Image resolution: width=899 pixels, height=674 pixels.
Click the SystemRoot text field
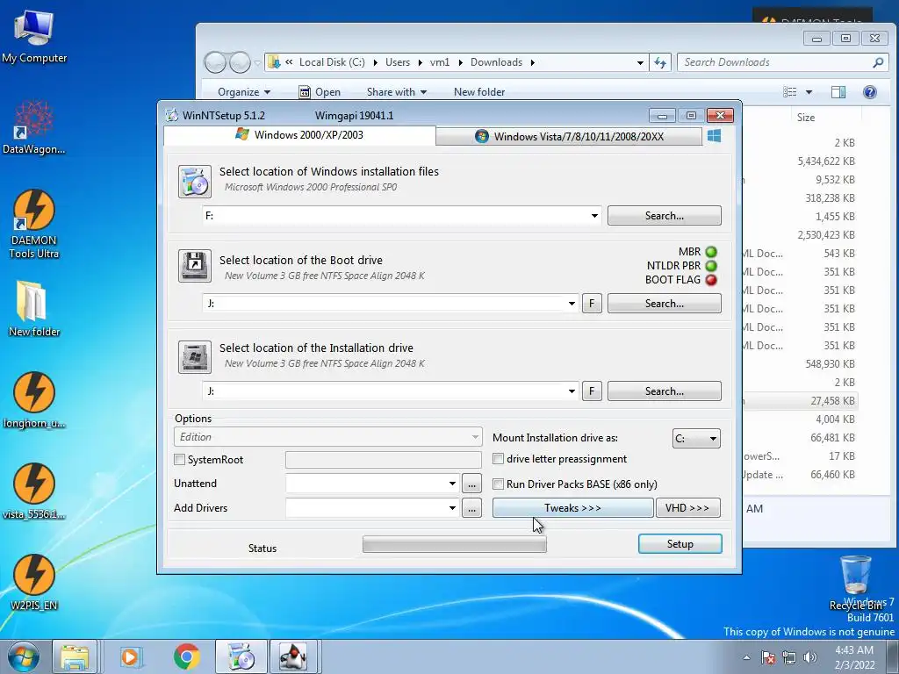click(x=383, y=460)
